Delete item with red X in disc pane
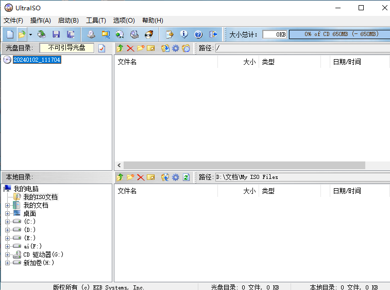 click(130, 48)
